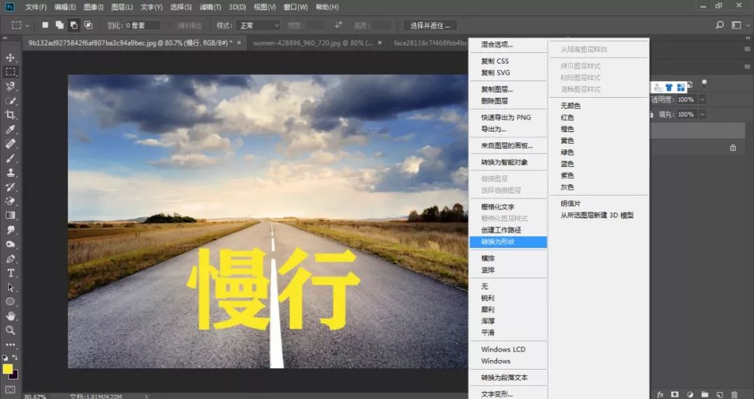Select the Brush tool

click(x=10, y=158)
